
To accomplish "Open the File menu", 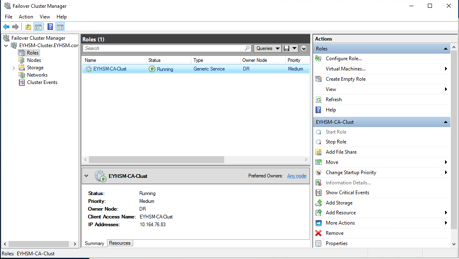I will click(9, 17).
